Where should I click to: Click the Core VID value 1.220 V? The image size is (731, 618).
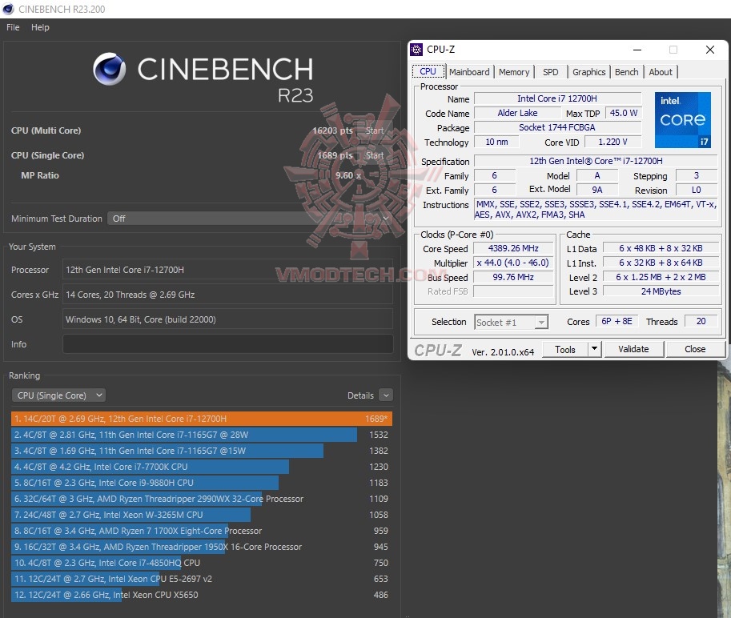(613, 142)
